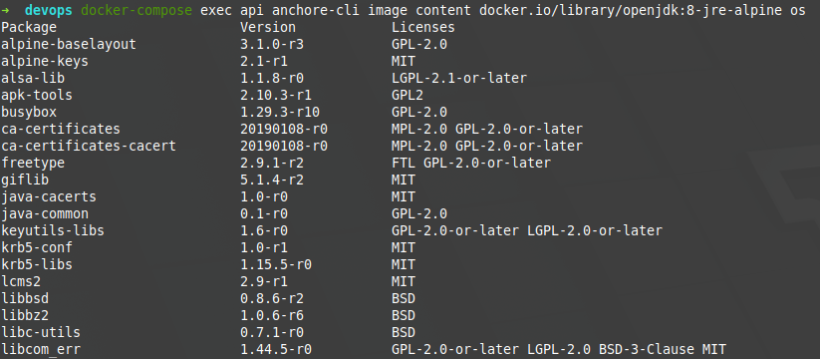Click the Version column header
Viewport: 820px width, 359px height.
coord(268,27)
